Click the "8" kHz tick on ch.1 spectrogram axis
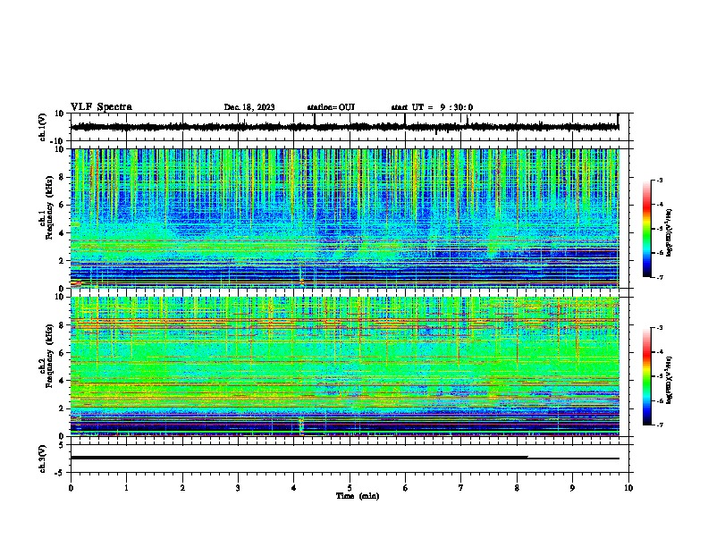The height and width of the screenshot is (547, 708). 62,177
